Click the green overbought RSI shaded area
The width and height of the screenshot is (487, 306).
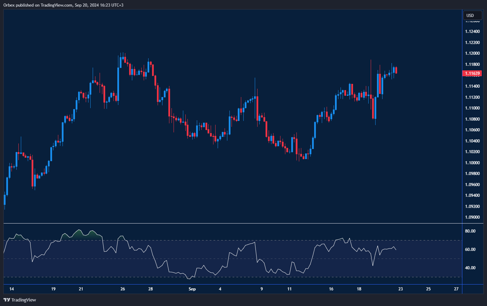79,235
